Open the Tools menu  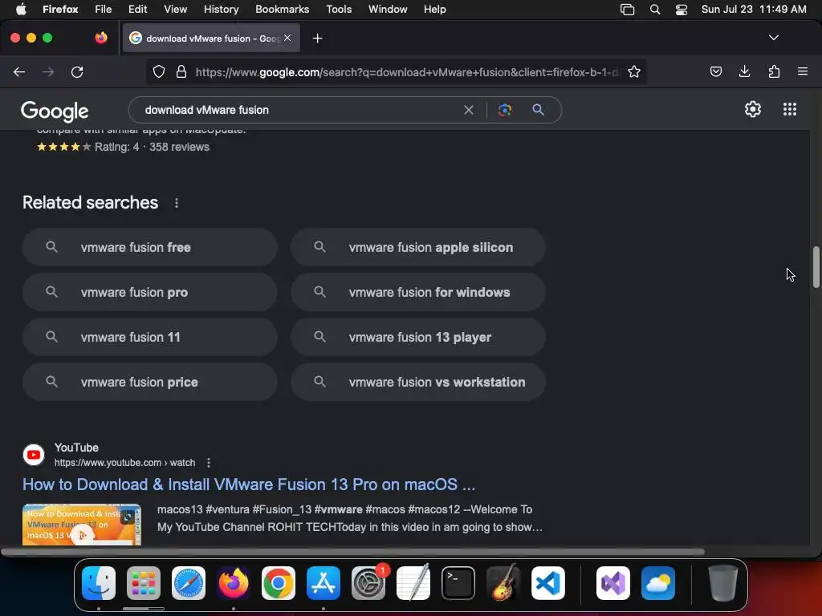(x=339, y=9)
